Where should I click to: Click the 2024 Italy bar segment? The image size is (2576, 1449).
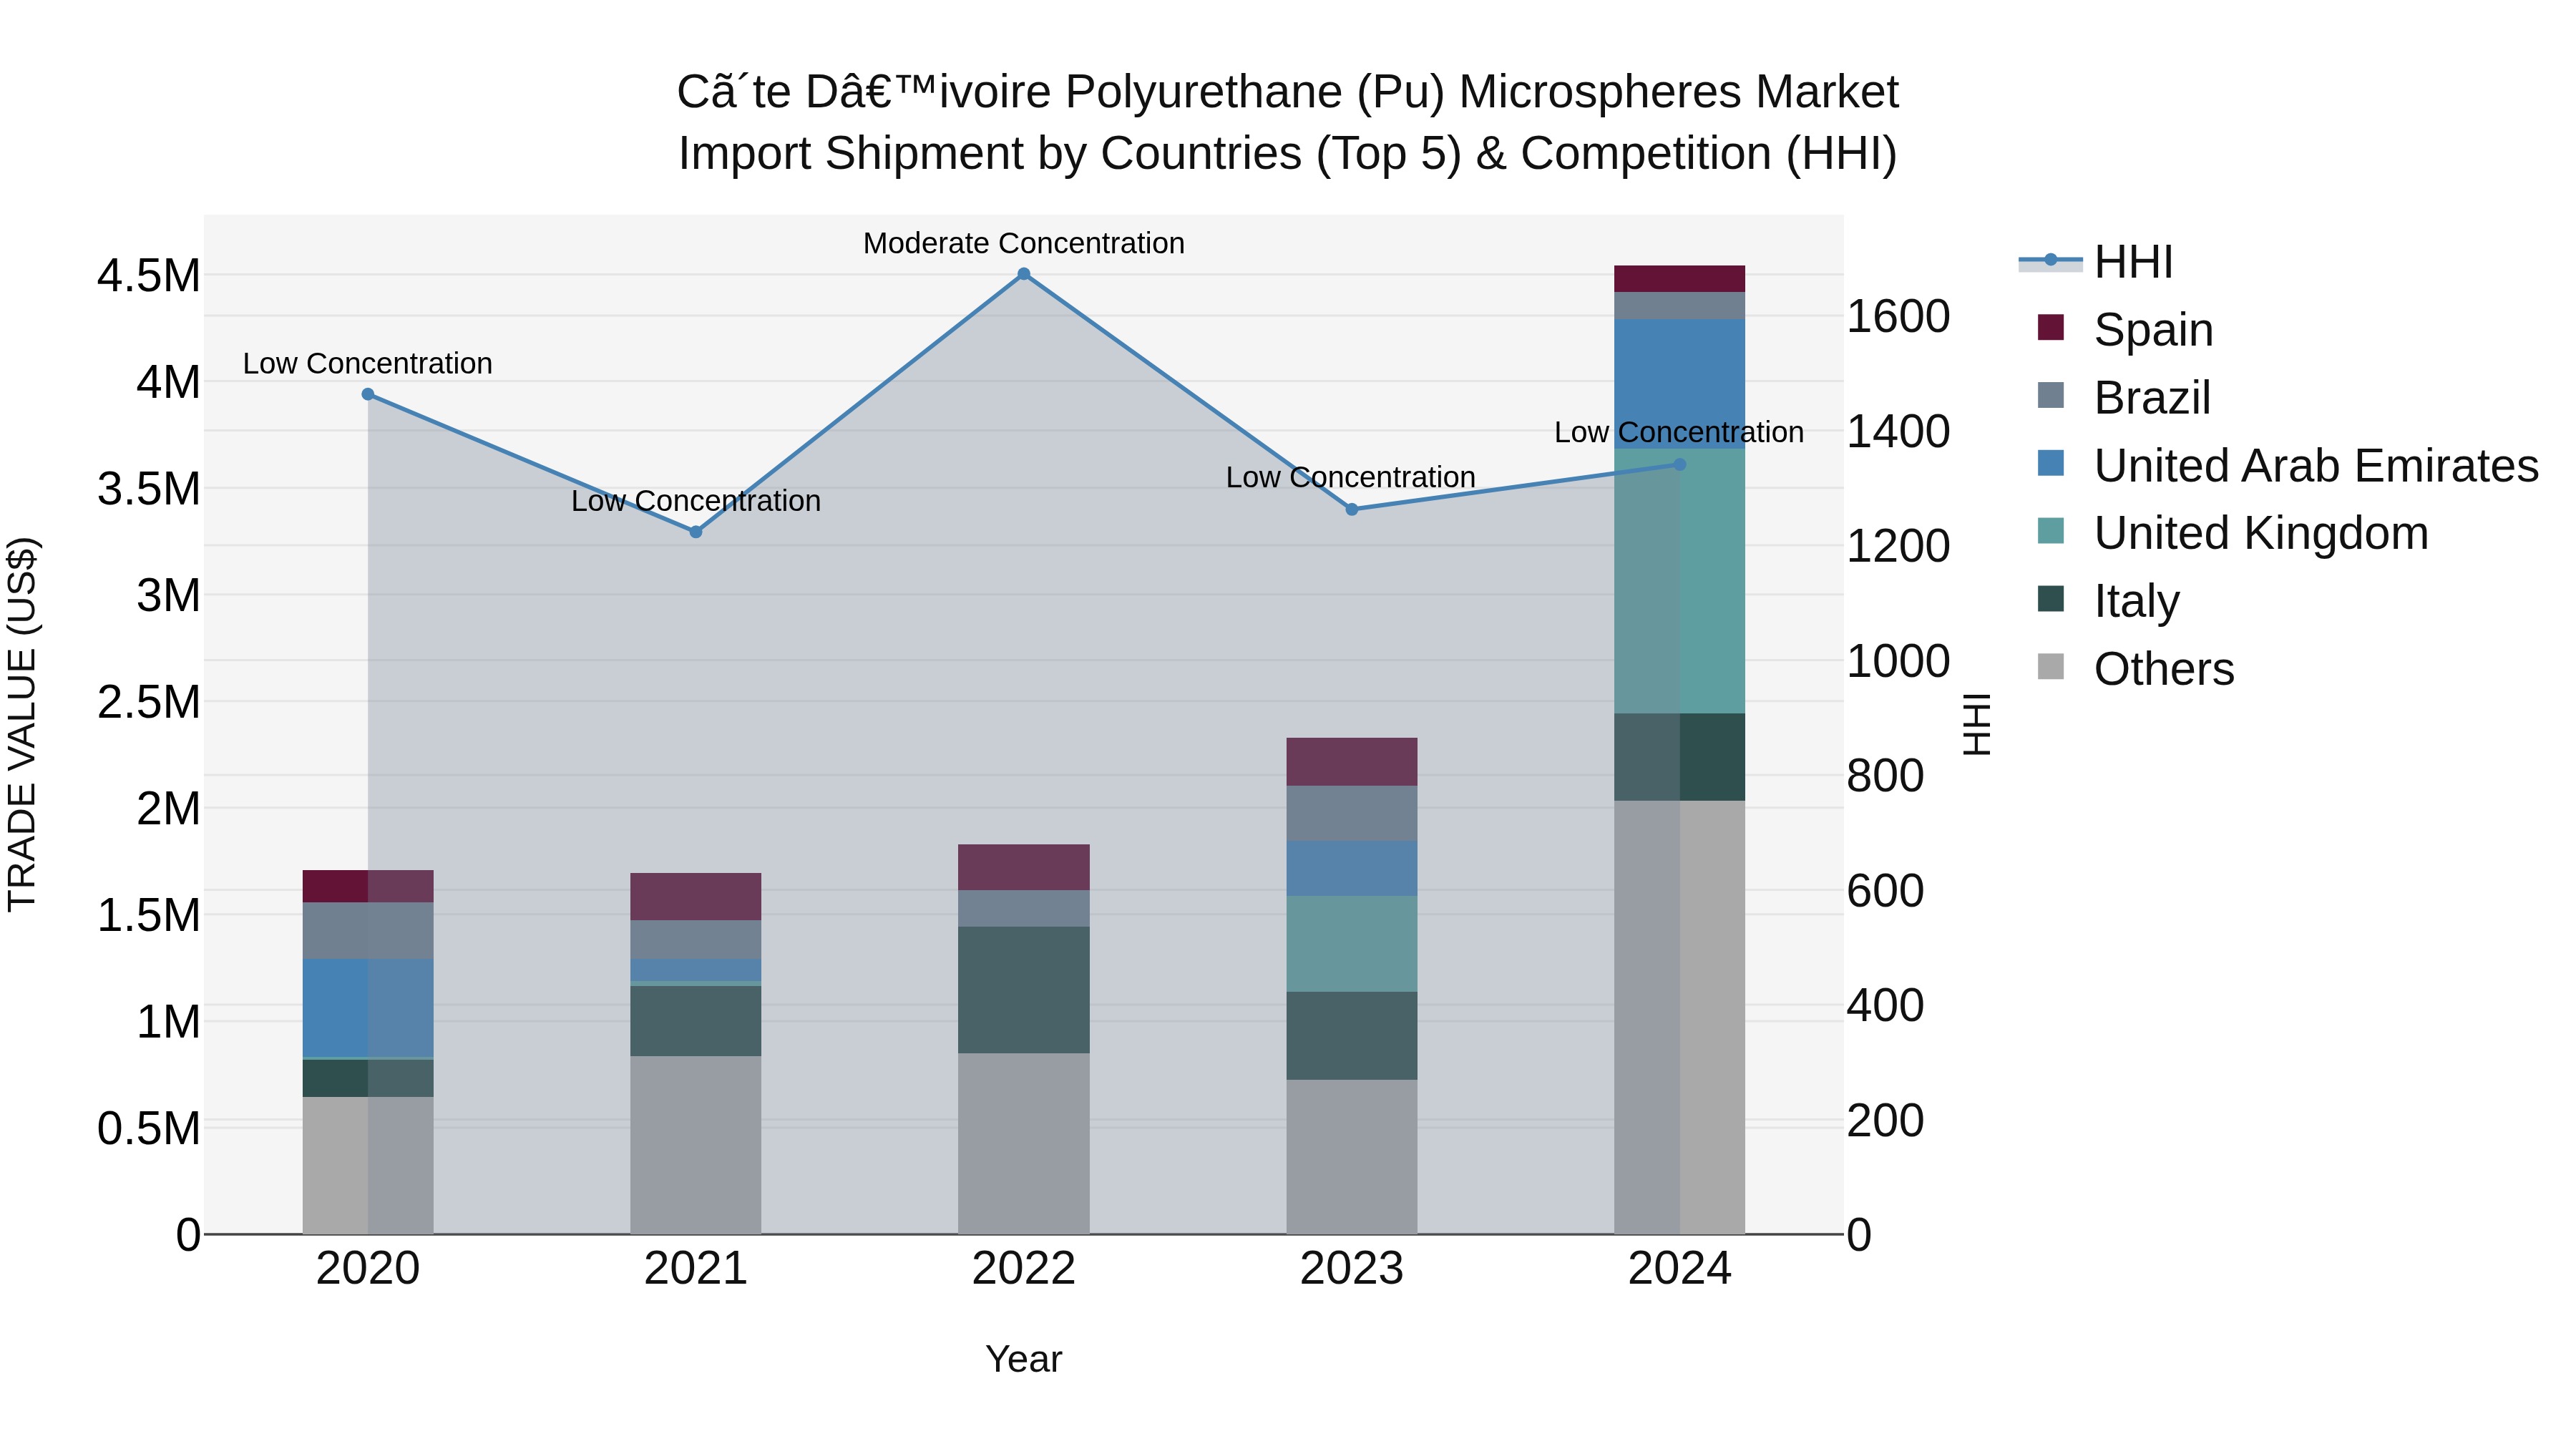[x=1679, y=757]
